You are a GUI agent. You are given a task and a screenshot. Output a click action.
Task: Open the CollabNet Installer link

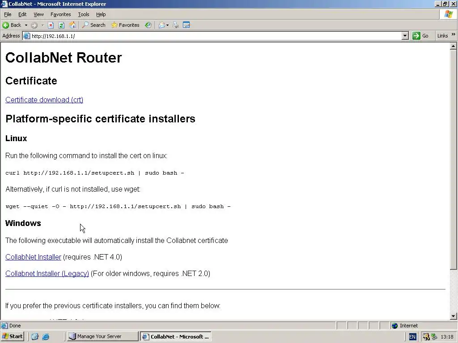pyautogui.click(x=33, y=257)
